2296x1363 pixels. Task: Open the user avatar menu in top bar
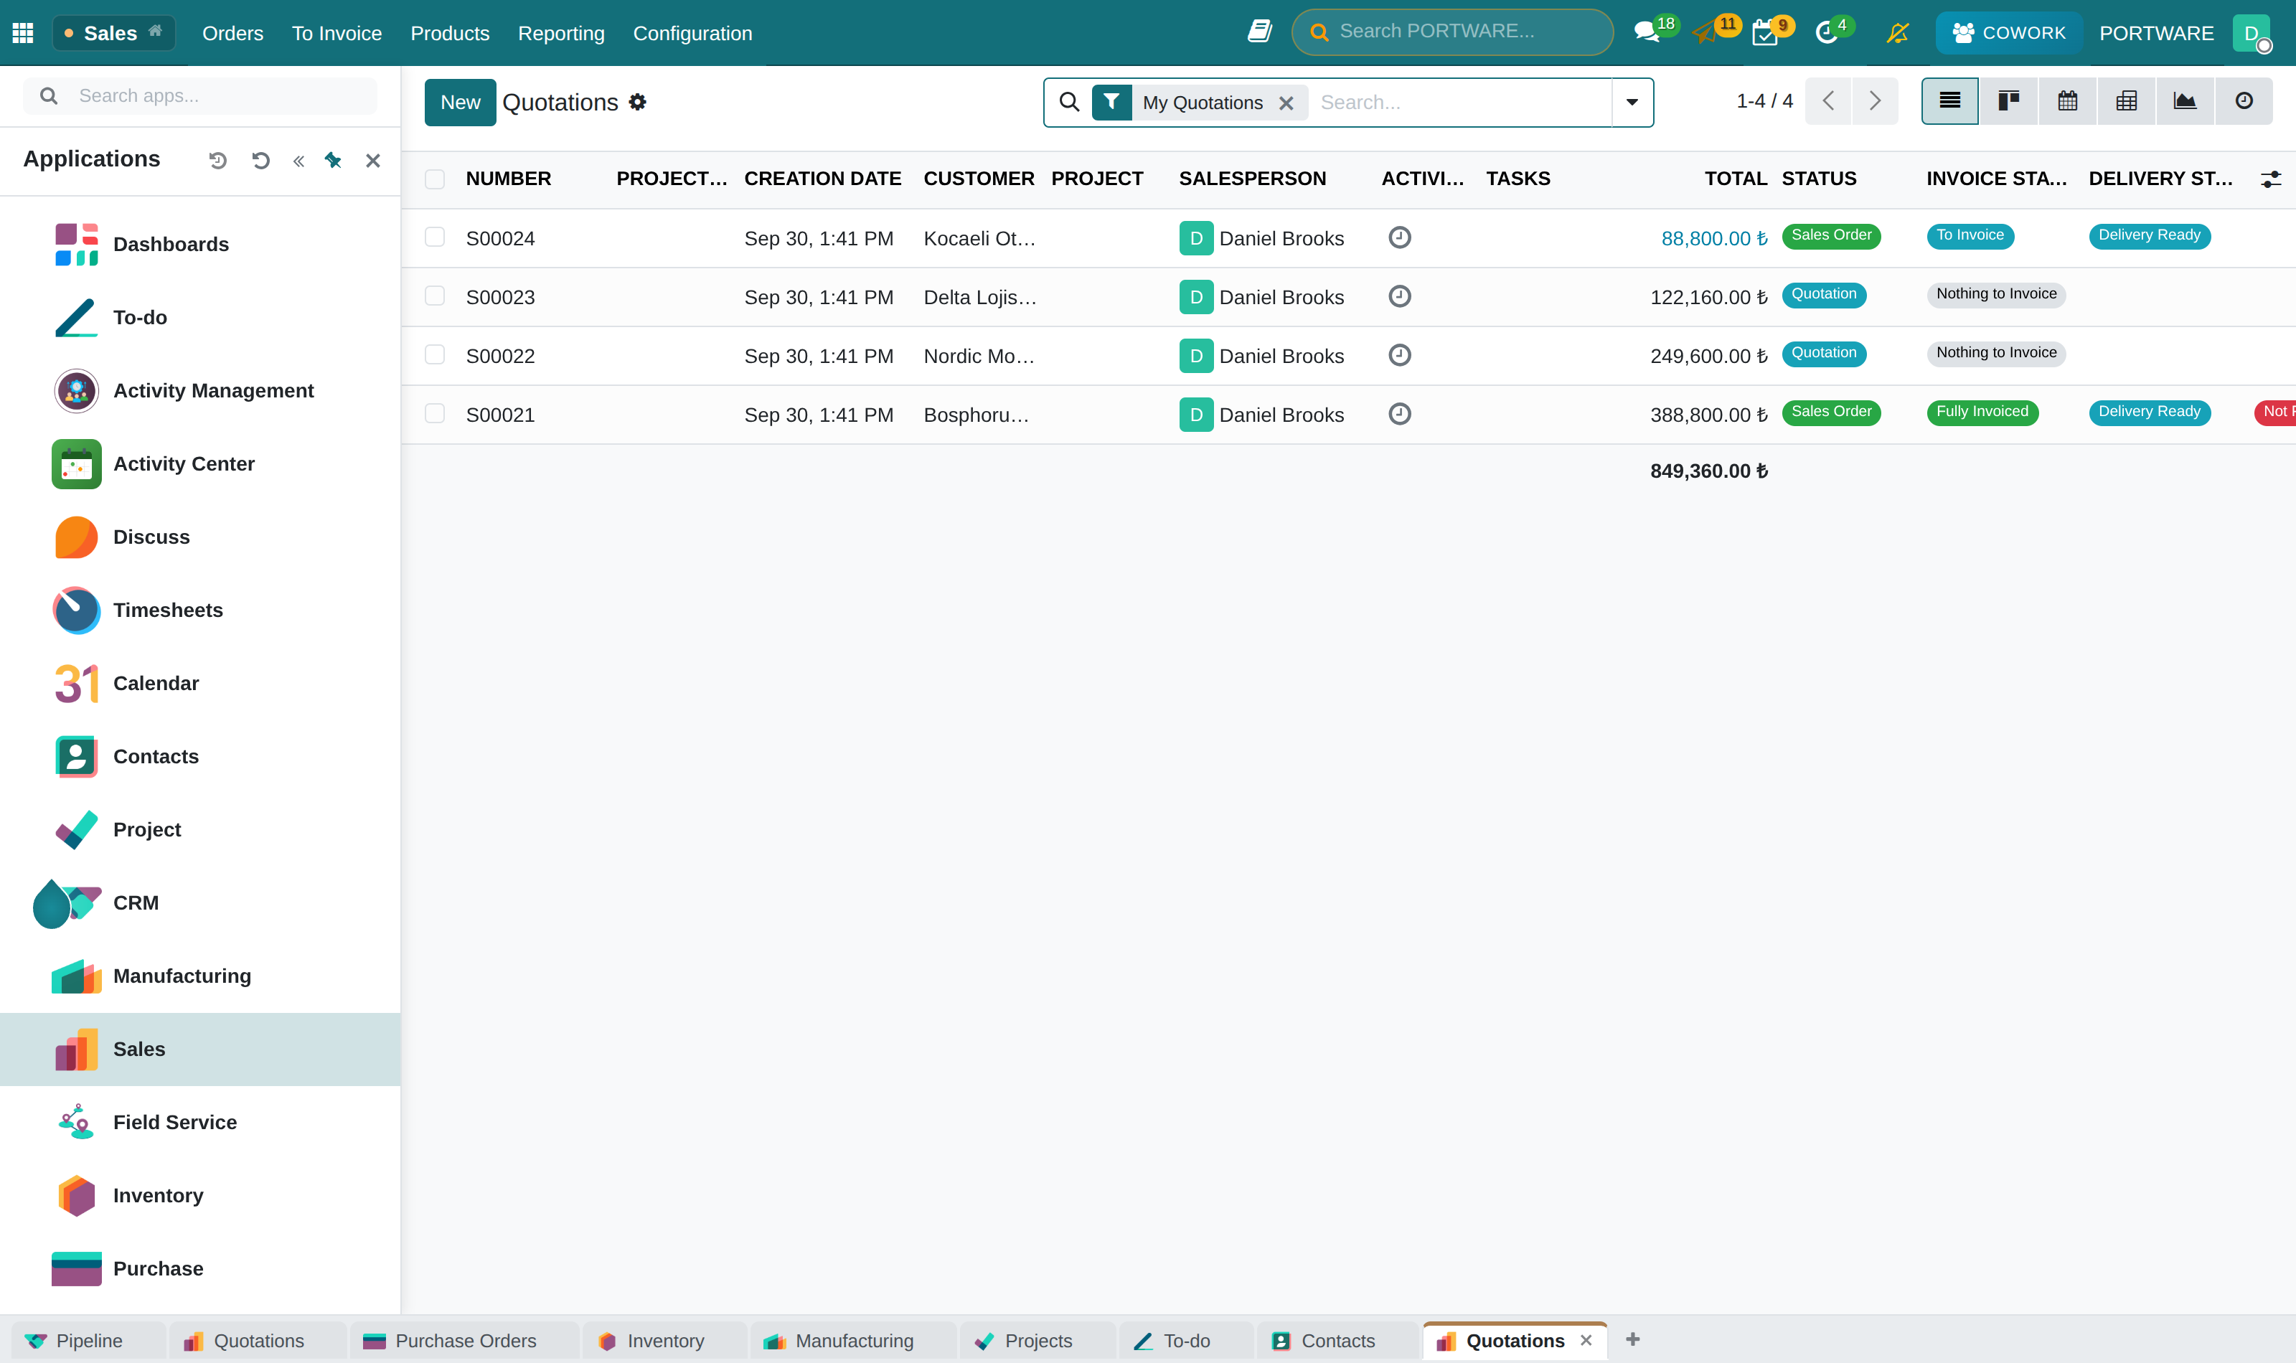2251,33
